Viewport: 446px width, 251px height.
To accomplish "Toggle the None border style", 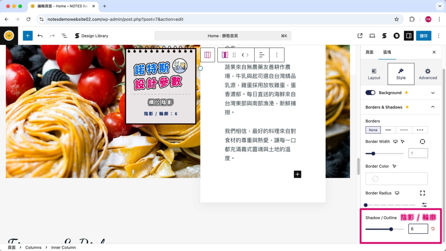I will click(x=373, y=130).
